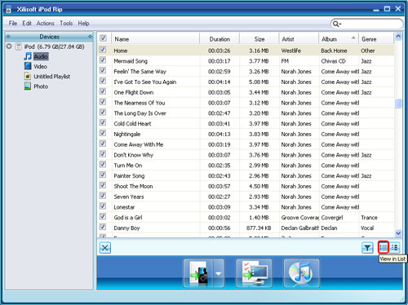408x305 pixels.
Task: Select iPod (6.79 GB/27.84 GB) device label
Action: pos(55,46)
